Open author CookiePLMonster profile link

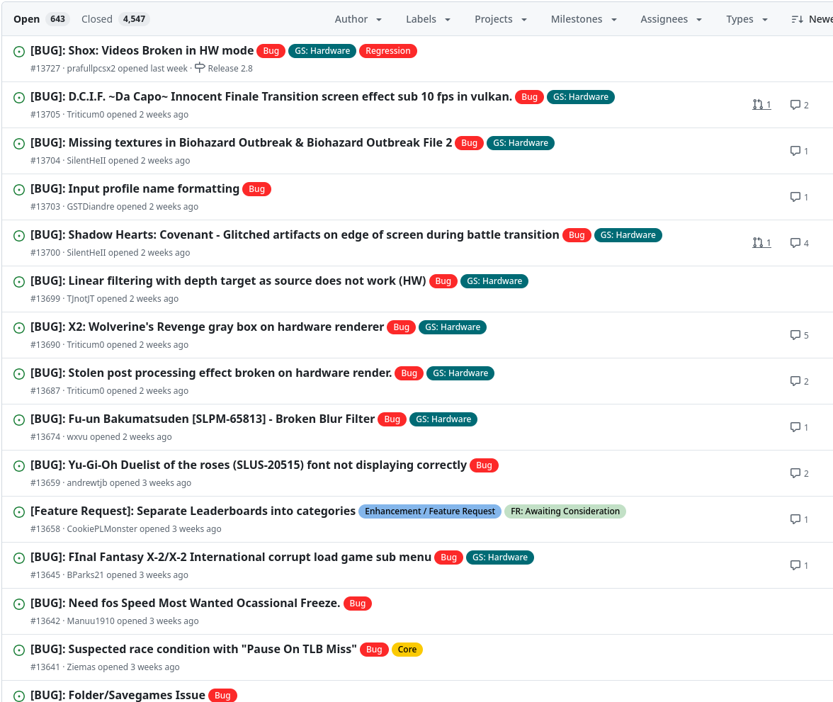pos(102,528)
